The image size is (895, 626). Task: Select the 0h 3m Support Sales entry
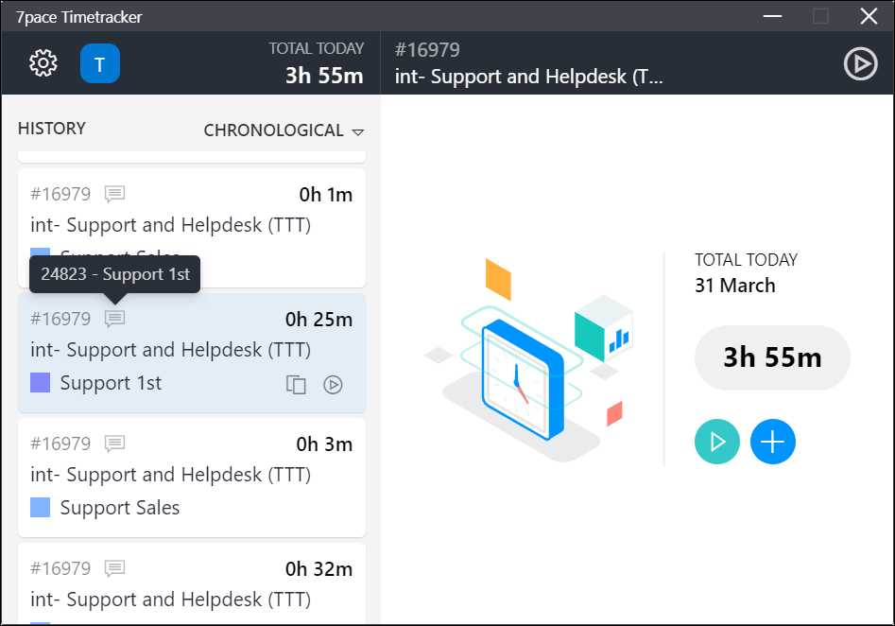point(192,478)
